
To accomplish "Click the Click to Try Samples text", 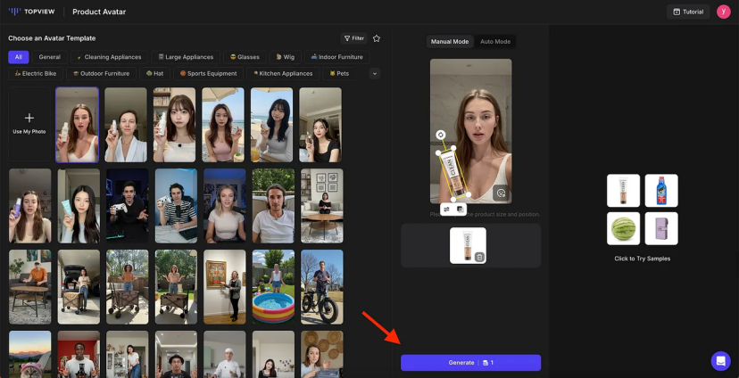I will point(642,259).
